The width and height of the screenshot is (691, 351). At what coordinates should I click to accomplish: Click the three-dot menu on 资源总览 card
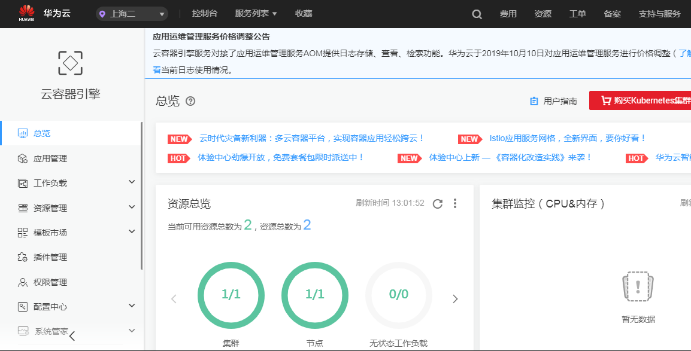[x=455, y=203]
